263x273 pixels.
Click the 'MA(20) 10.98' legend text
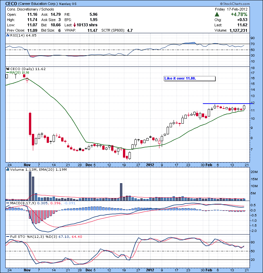click(x=19, y=73)
